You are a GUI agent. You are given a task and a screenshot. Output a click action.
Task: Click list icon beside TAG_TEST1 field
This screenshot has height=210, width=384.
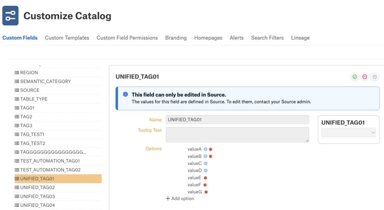(x=17, y=135)
